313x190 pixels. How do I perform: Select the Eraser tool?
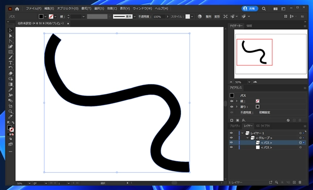pyautogui.click(x=10, y=74)
